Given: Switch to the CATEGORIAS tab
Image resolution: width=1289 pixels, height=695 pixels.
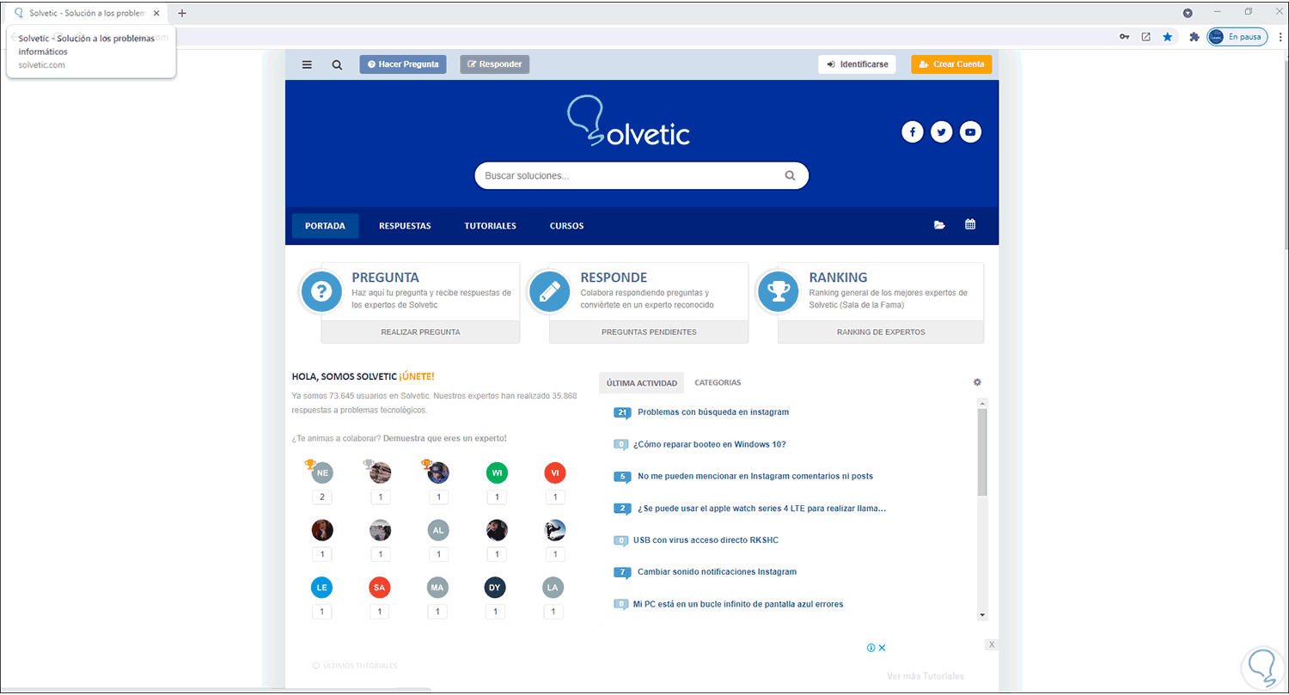Looking at the screenshot, I should pyautogui.click(x=718, y=383).
